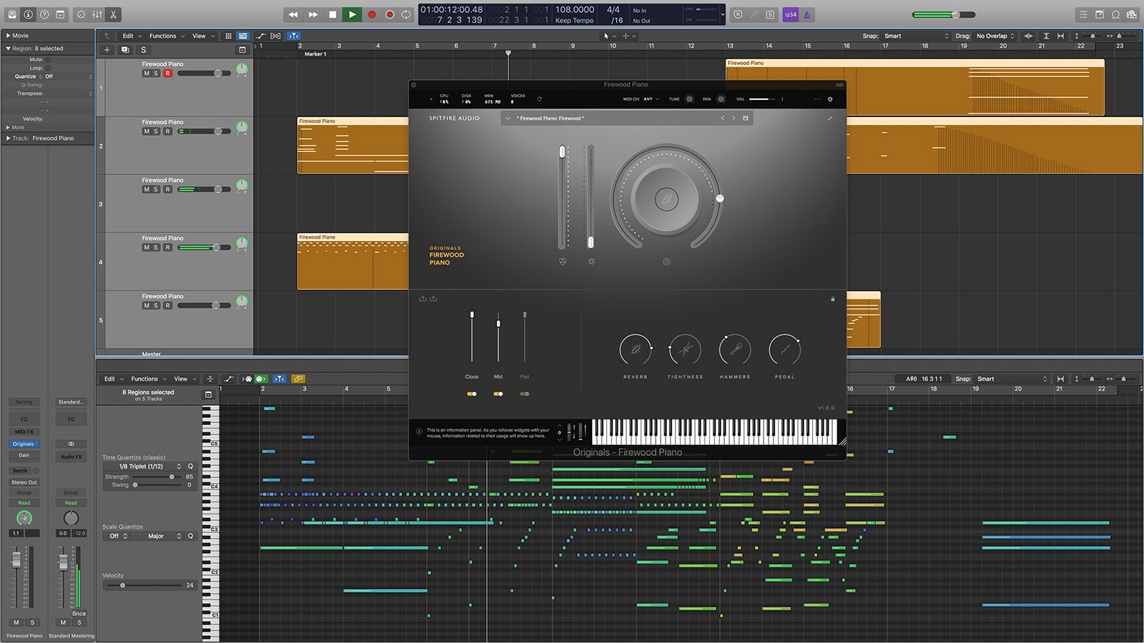Click the Catch Playhead icon in piano roll toolbar
Viewport: 1144px width, 643px height.
tap(278, 379)
